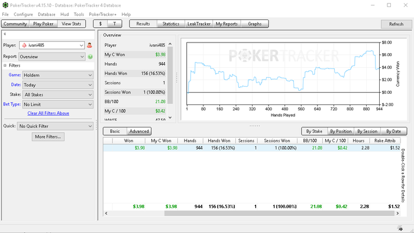Click the player profile icon beside ivani485
This screenshot has width=414, height=233.
pos(89,45)
